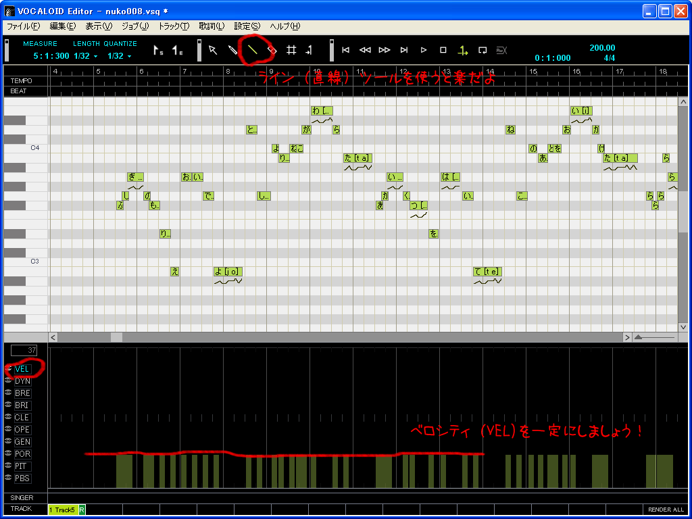Toggle the eye icon beside PBS
692x519 pixels.
(8, 477)
